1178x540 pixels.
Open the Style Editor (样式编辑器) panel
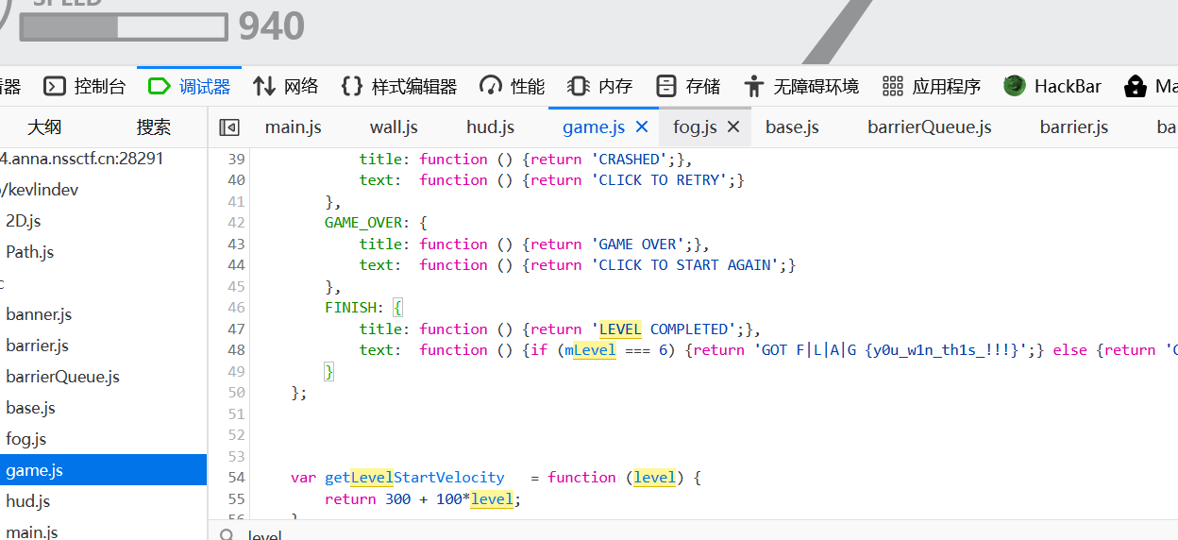tap(399, 87)
